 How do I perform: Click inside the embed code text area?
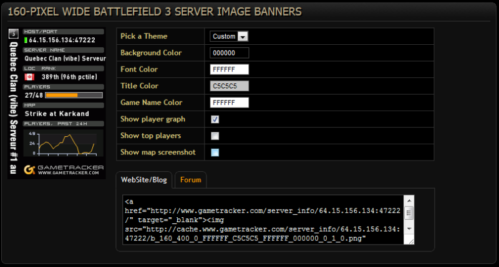pyautogui.click(x=263, y=220)
